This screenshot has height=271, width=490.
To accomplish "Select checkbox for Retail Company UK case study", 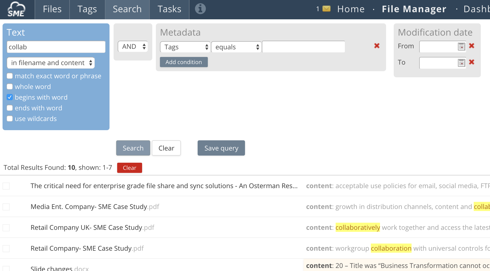I will (6, 228).
